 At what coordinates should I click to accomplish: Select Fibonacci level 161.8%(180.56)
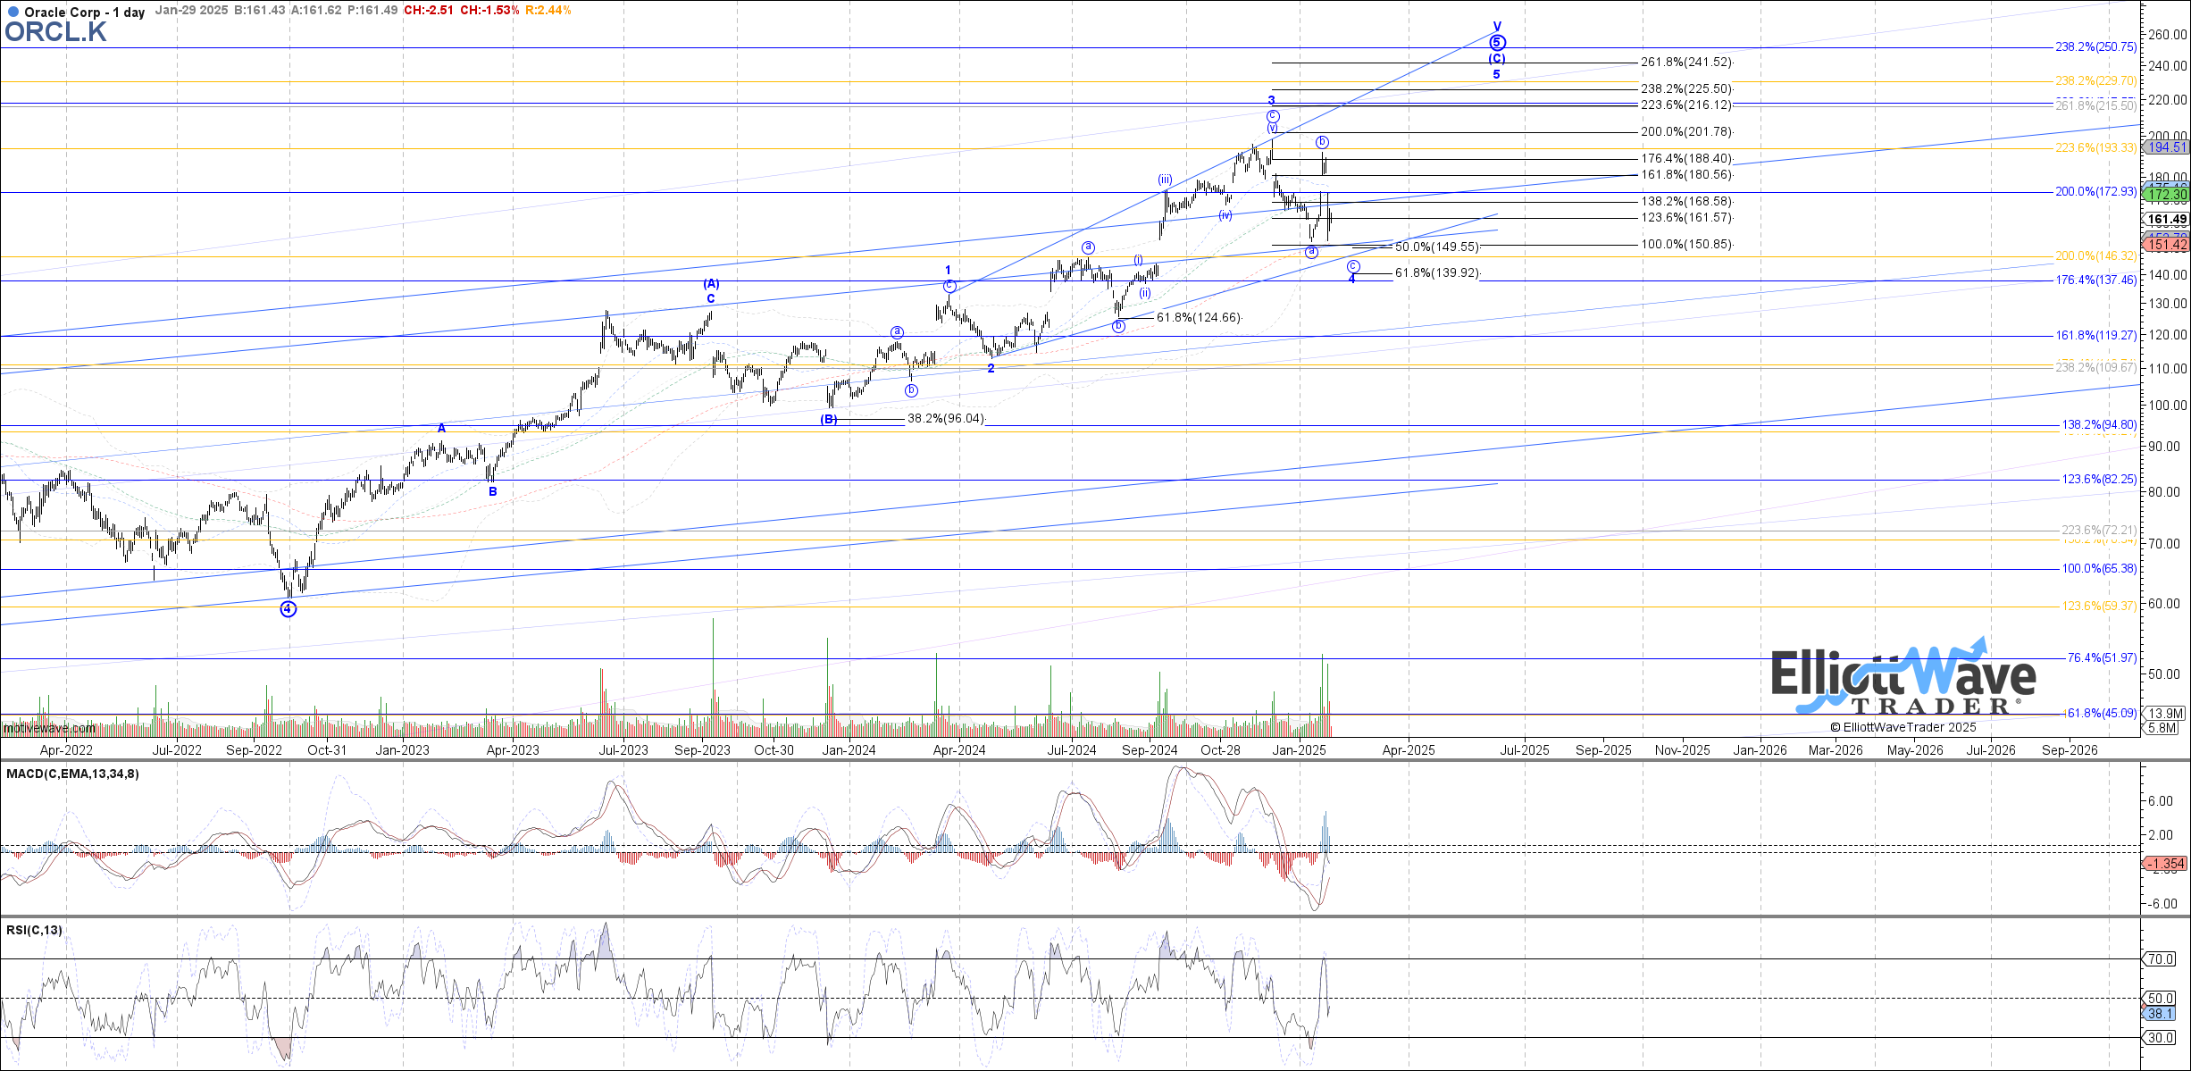coord(1686,175)
